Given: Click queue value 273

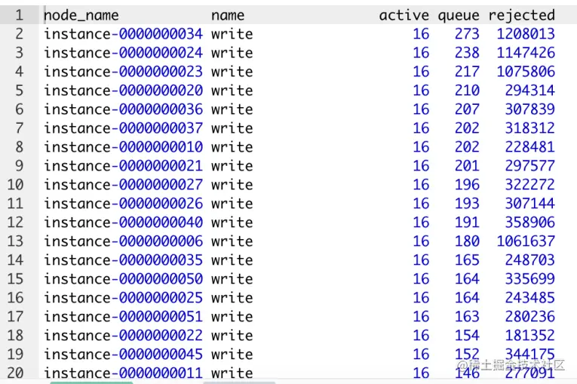Looking at the screenshot, I should pyautogui.click(x=467, y=34).
